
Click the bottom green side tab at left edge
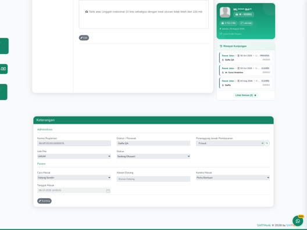point(3,92)
